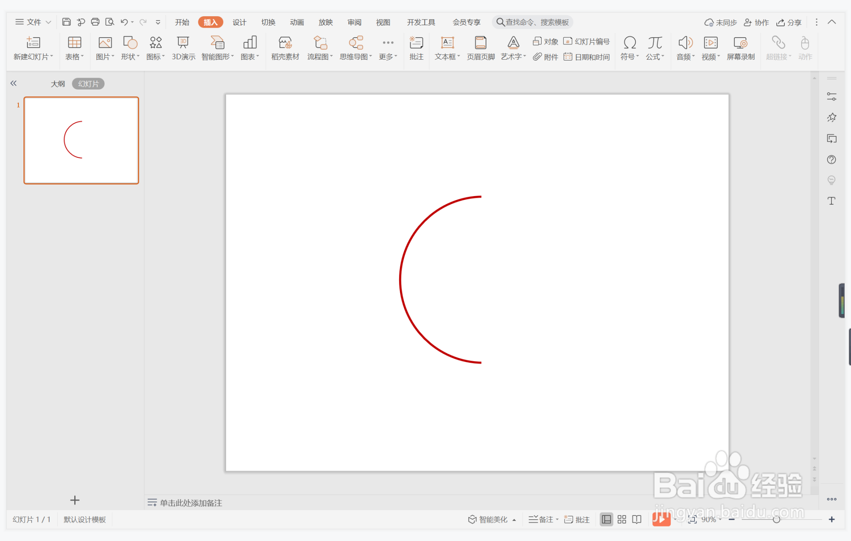Click the zoom slider handle
851x541 pixels.
pos(776,519)
